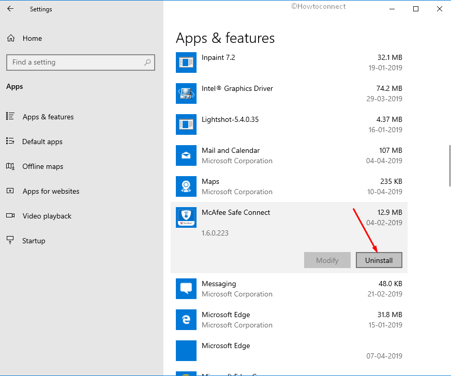Viewport: 451px width, 376px height.
Task: Click the Apps section header in sidebar
Action: [14, 87]
